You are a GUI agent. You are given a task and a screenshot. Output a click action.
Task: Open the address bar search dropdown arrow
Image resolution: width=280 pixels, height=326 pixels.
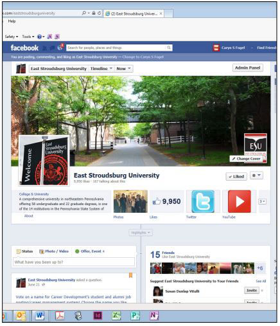click(x=89, y=13)
